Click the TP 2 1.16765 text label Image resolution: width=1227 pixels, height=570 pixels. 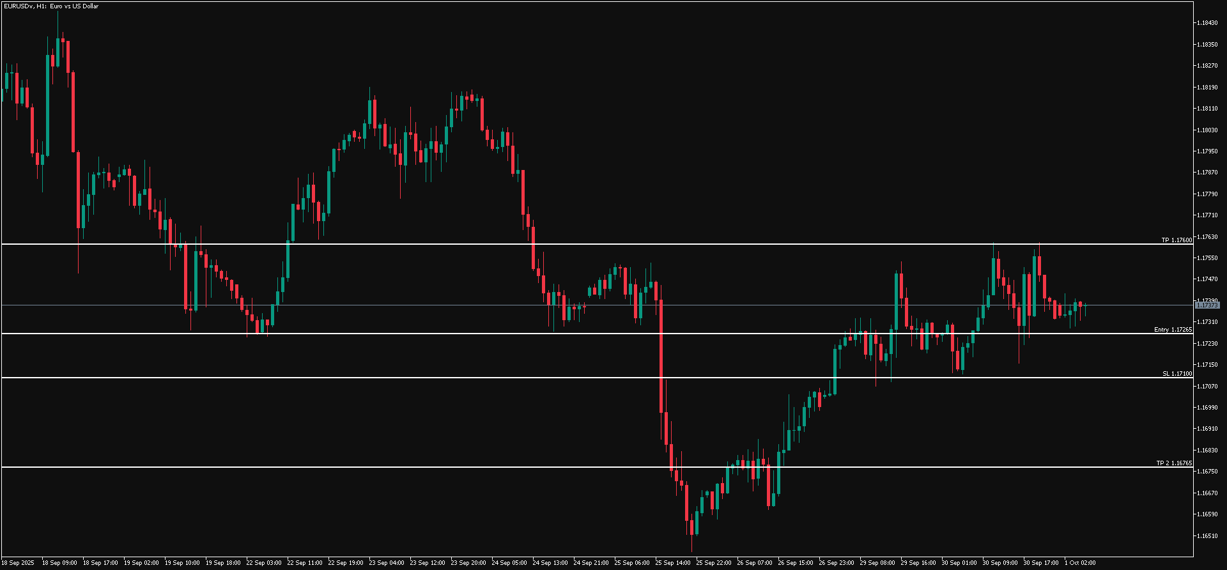1174,463
